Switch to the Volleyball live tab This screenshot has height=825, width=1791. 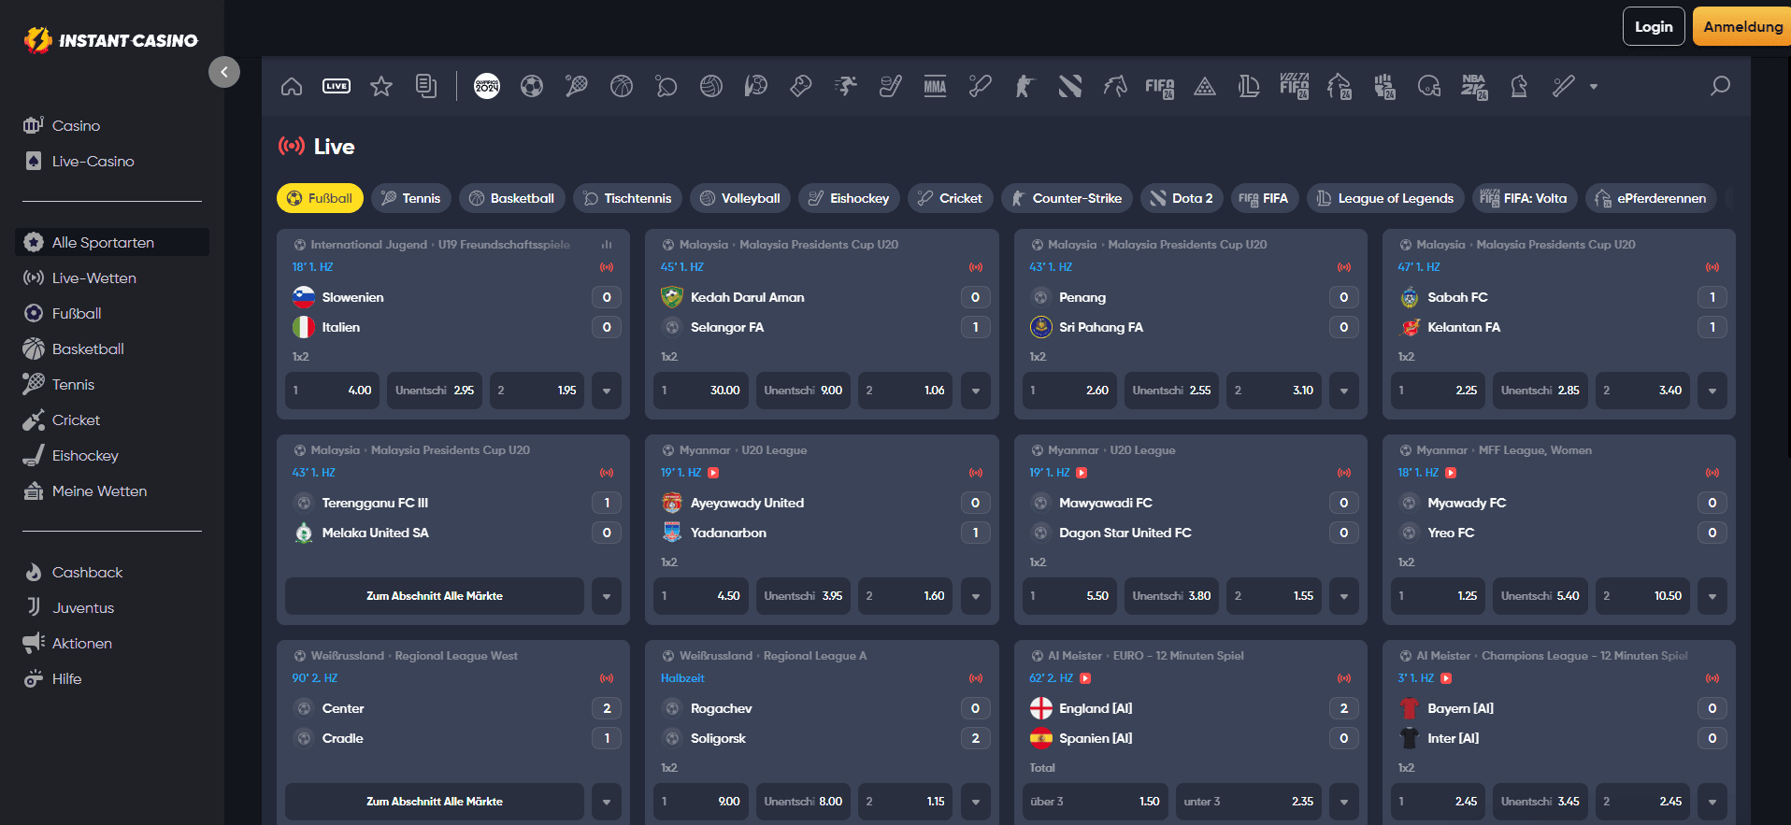740,198
